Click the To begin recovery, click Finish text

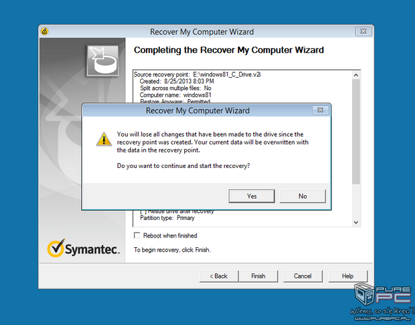(x=172, y=250)
